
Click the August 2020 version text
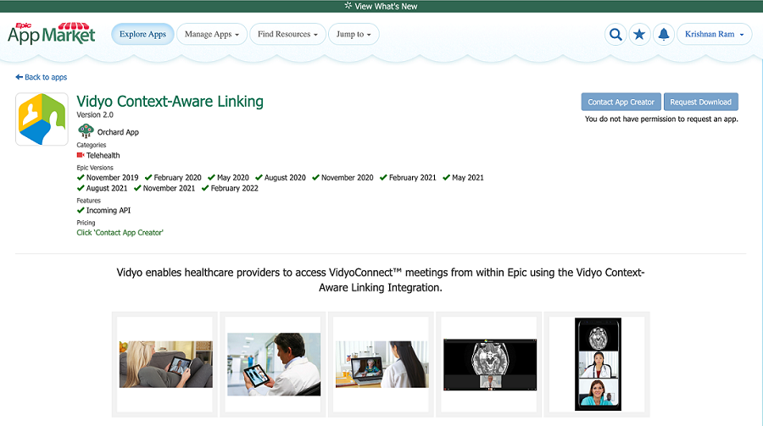tap(285, 178)
